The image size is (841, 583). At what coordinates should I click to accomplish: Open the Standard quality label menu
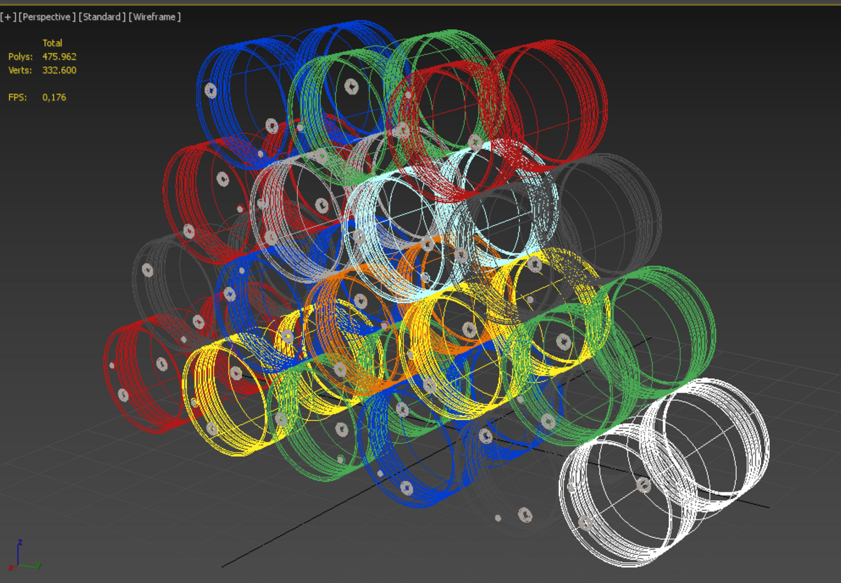[x=102, y=17]
